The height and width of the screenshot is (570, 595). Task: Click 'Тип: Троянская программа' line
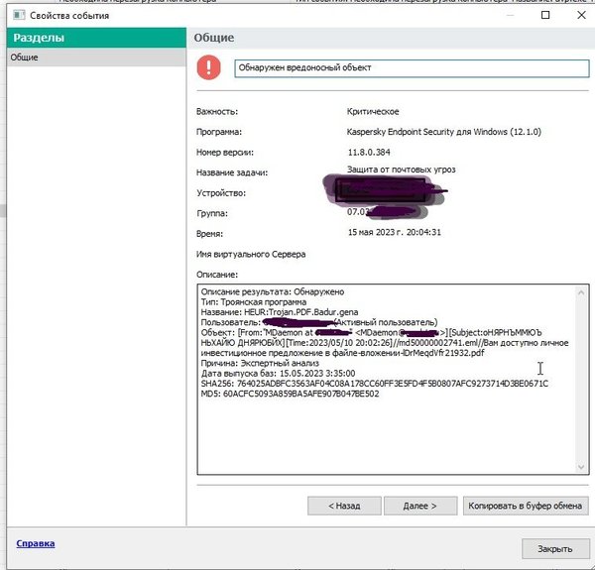[x=254, y=302]
